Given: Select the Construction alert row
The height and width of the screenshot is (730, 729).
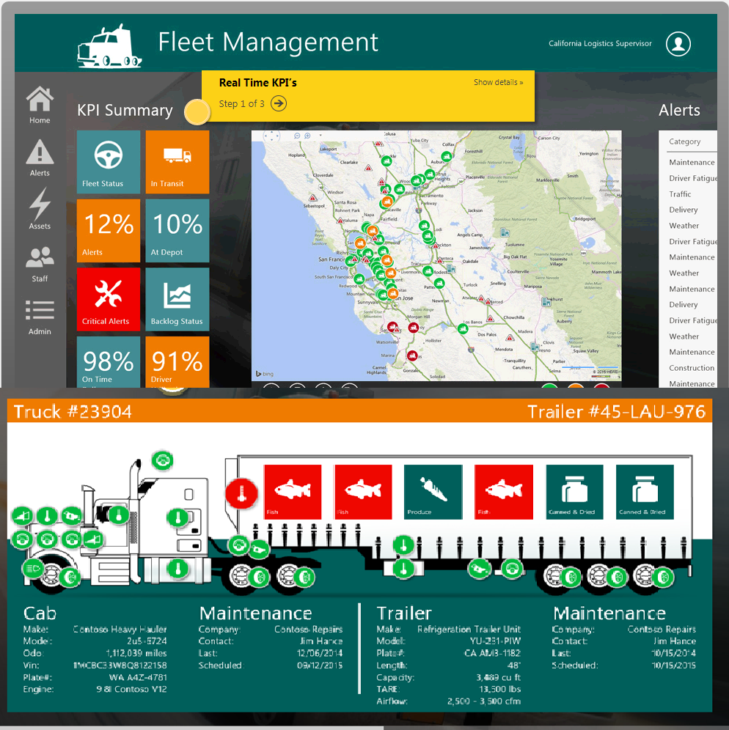Looking at the screenshot, I should coord(692,368).
